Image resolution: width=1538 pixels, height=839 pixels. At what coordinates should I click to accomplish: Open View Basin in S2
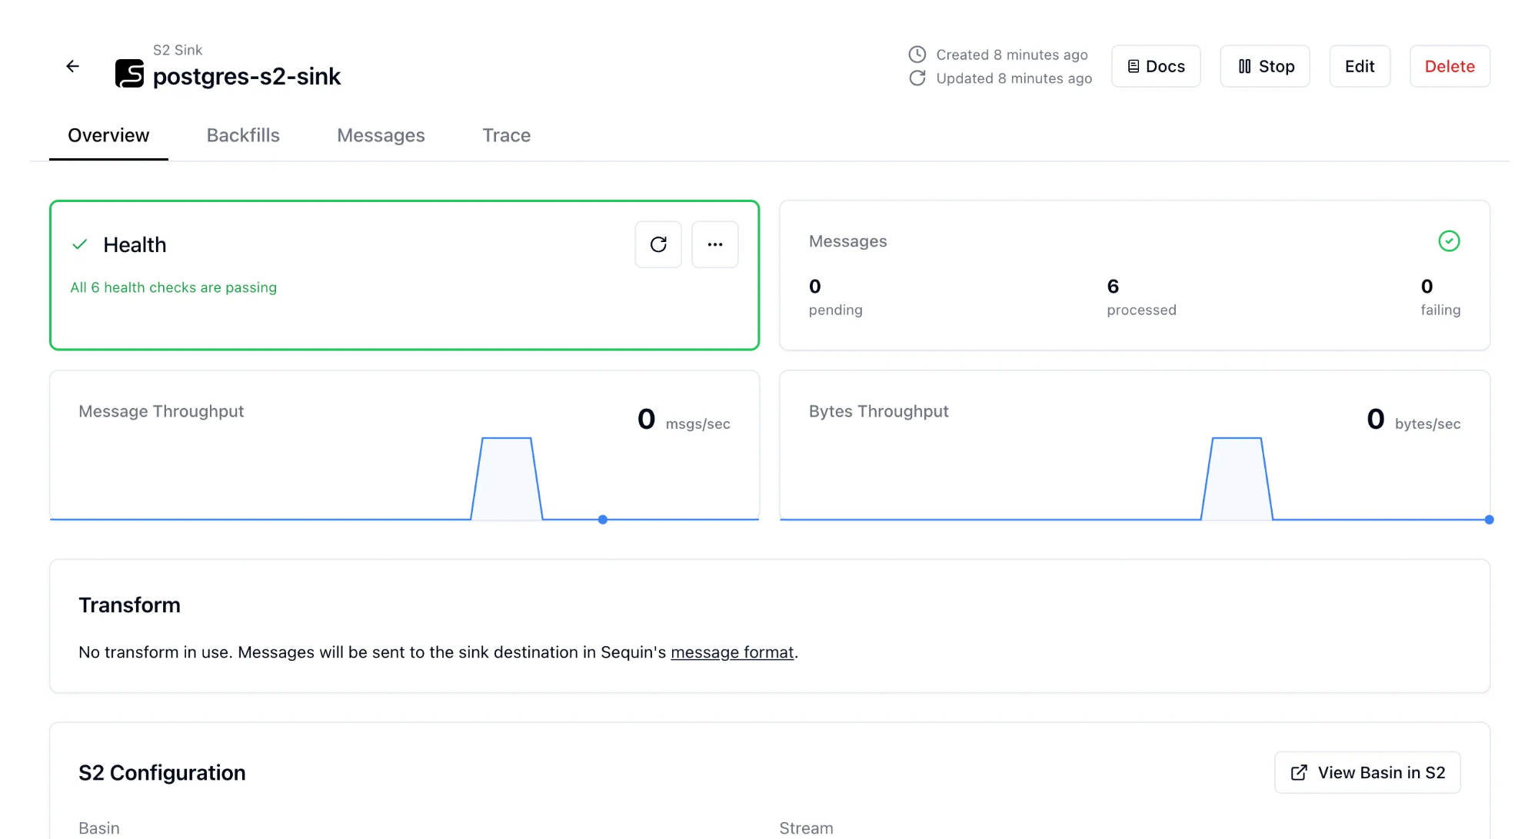coord(1367,772)
